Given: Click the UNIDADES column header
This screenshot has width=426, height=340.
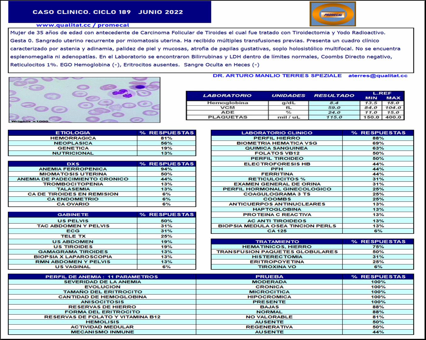Looking at the screenshot, I should click(x=289, y=95).
